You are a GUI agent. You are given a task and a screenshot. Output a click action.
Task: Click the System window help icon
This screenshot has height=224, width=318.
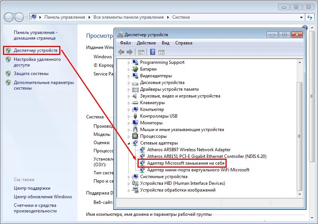pyautogui.click(x=305, y=28)
